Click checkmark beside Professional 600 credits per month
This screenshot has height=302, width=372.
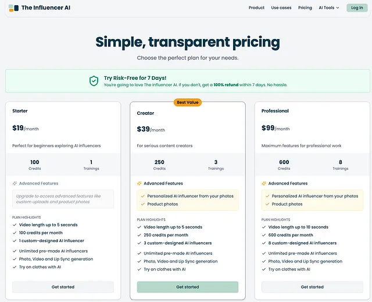[264, 235]
